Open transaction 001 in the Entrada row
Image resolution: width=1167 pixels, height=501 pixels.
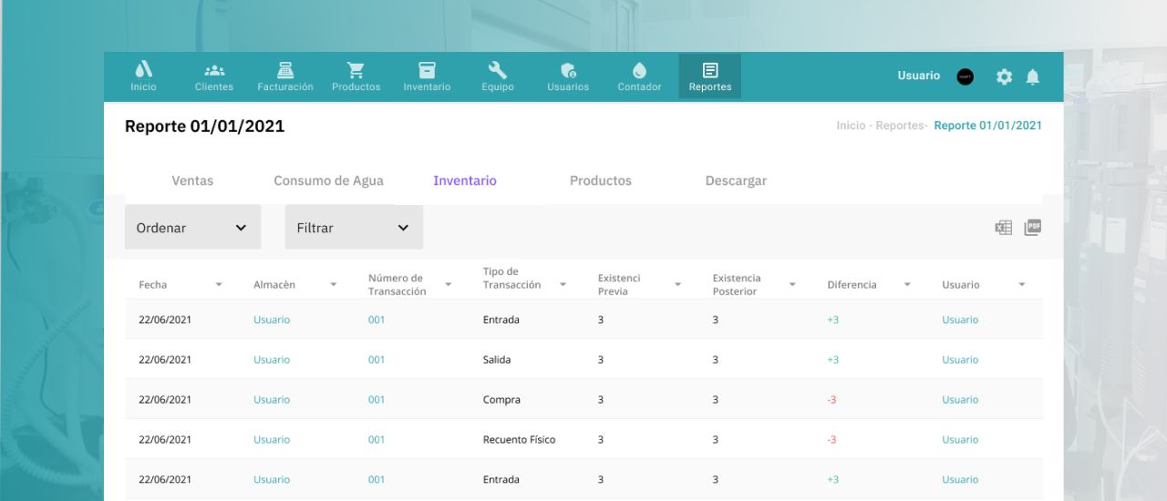377,320
